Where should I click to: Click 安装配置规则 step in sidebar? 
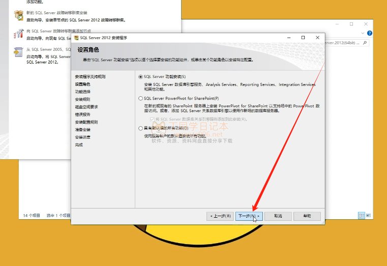(x=86, y=122)
